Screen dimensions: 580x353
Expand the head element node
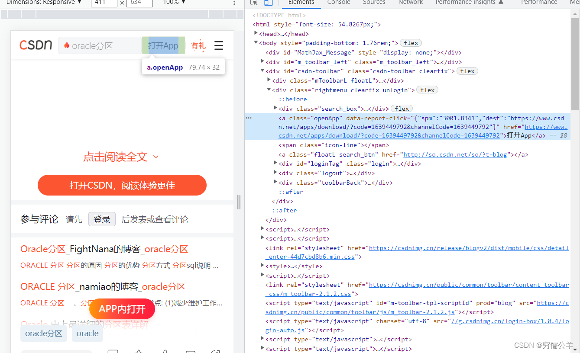coord(256,33)
